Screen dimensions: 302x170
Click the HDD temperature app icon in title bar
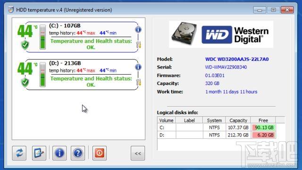click(11, 9)
